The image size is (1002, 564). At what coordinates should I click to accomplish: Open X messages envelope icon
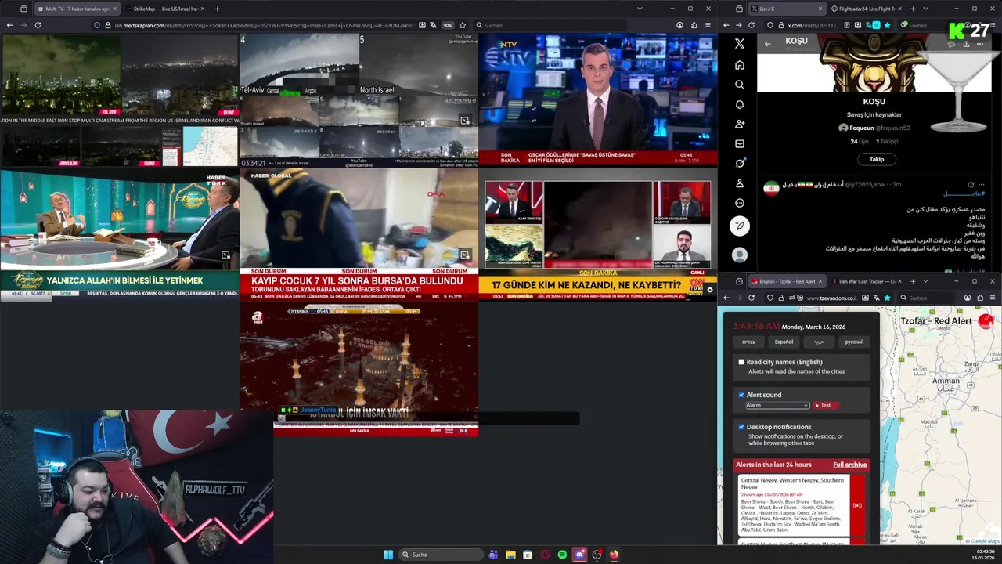[740, 143]
